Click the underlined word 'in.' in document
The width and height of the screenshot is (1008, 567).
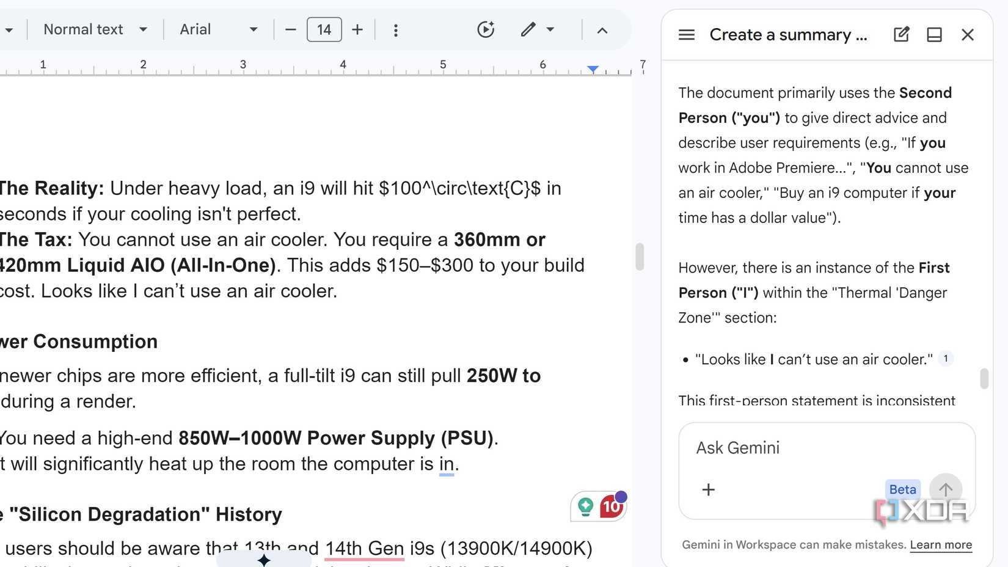point(448,464)
